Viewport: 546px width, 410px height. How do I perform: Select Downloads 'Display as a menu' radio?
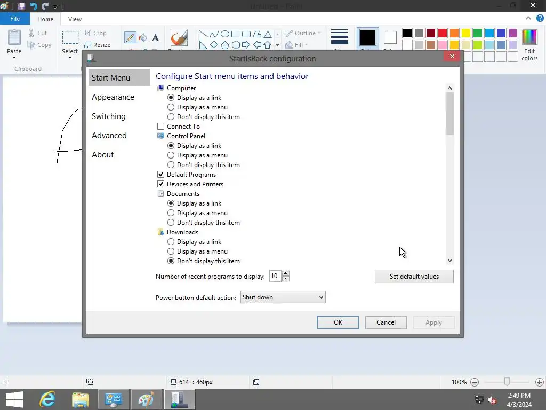[171, 251]
